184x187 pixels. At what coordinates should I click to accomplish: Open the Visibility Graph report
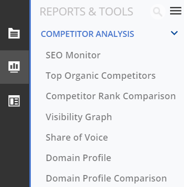tap(79, 117)
